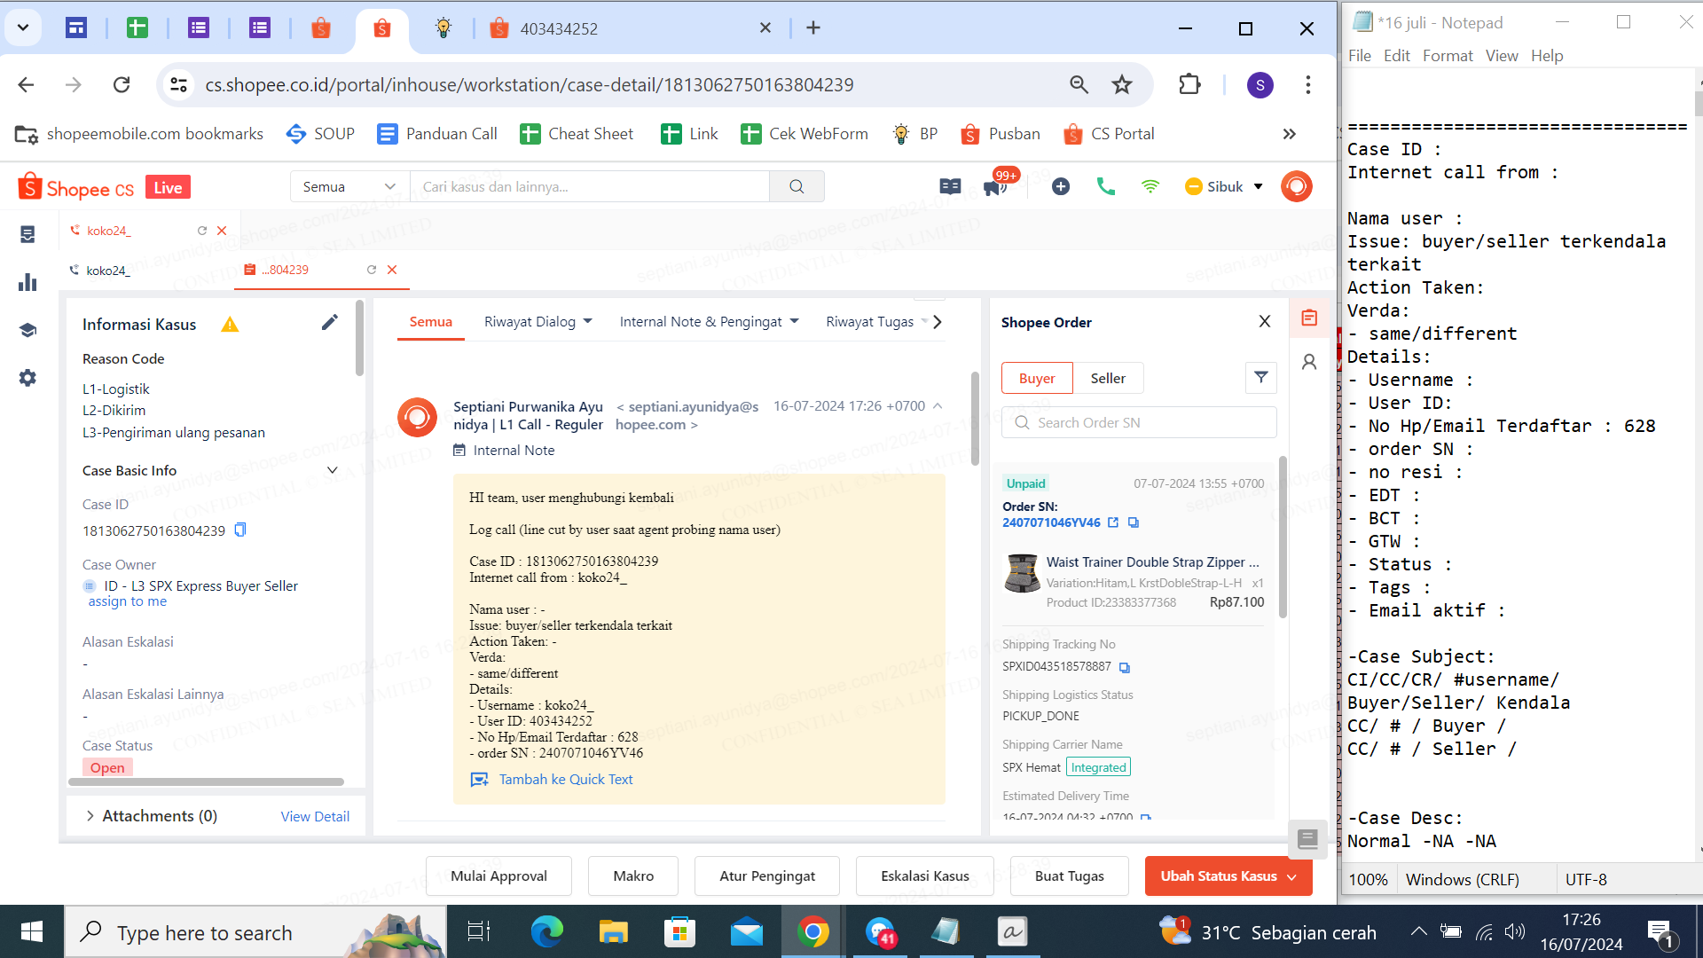Click the pencil edit icon in Informasi Kasus
The width and height of the screenshot is (1703, 958).
(x=329, y=323)
